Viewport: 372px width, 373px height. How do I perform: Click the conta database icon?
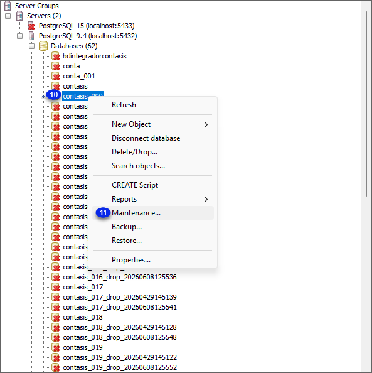point(55,66)
